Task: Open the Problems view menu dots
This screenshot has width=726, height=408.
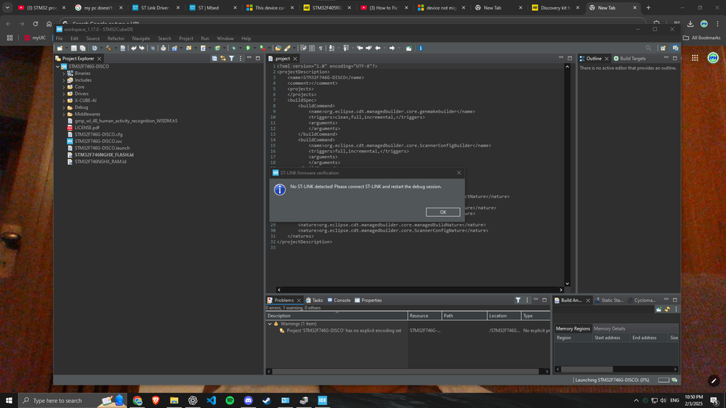Action: [x=527, y=301]
